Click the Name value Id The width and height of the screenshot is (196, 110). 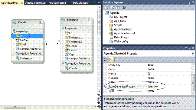(x=149, y=74)
